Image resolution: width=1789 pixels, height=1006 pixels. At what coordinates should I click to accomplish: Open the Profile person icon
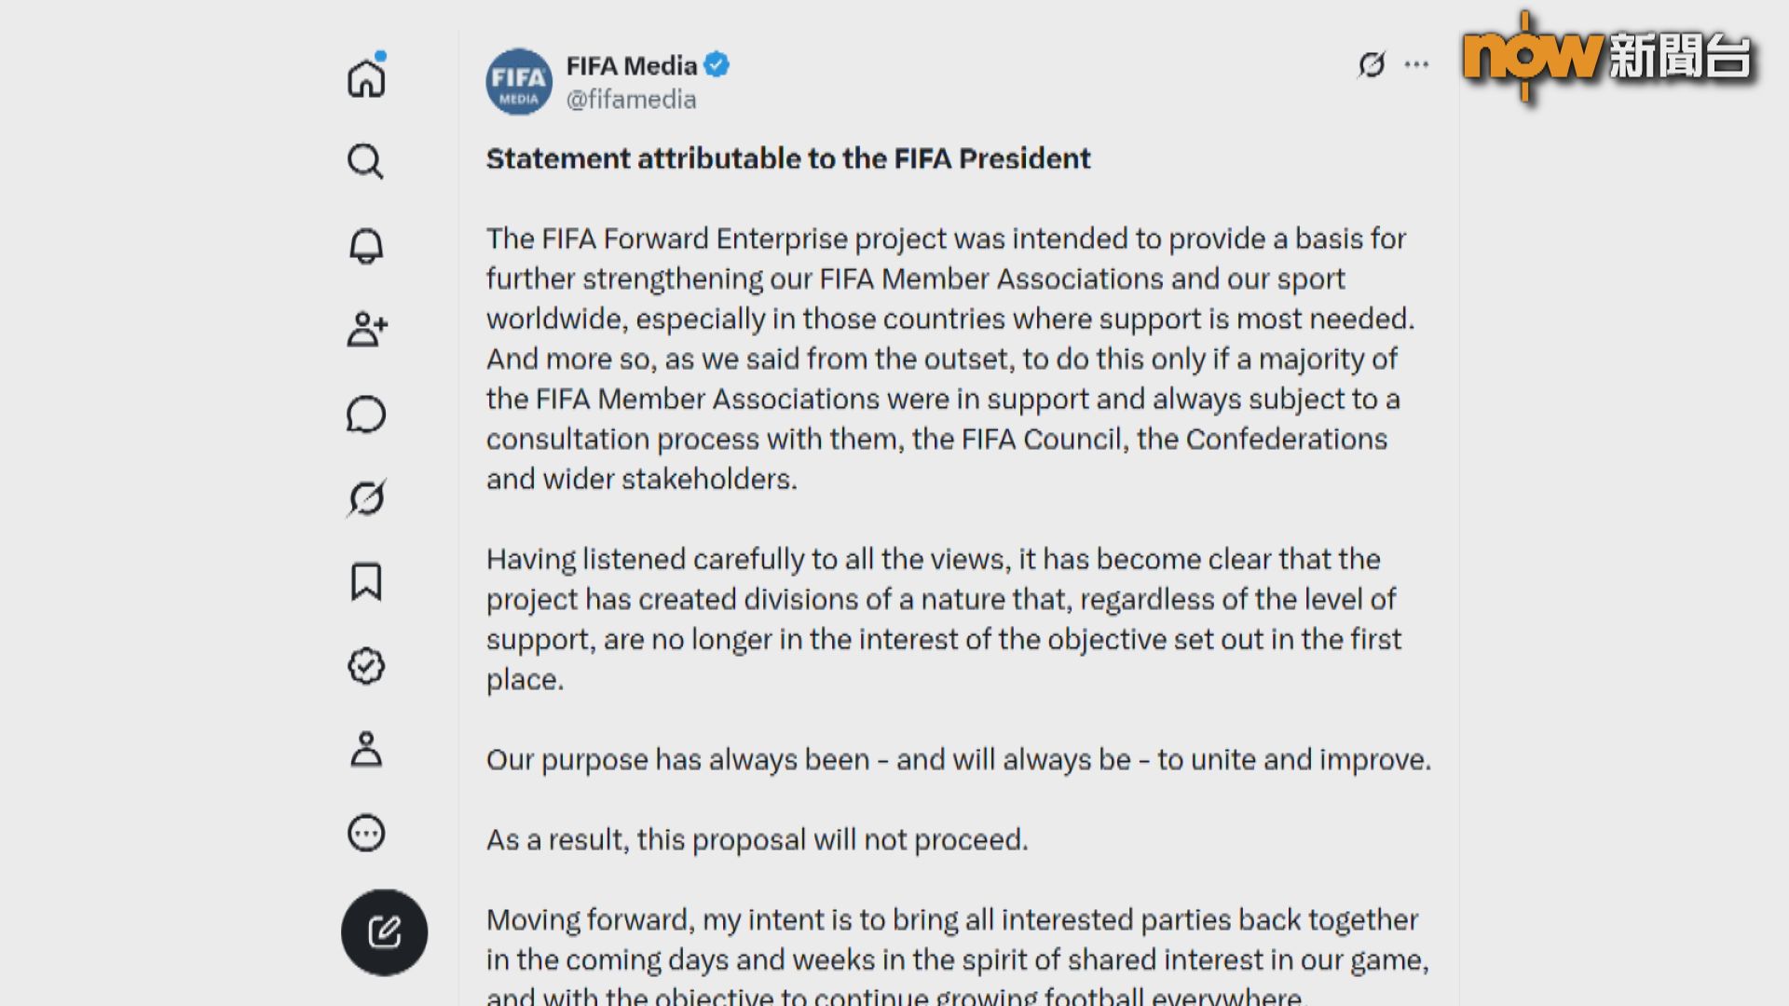point(366,749)
